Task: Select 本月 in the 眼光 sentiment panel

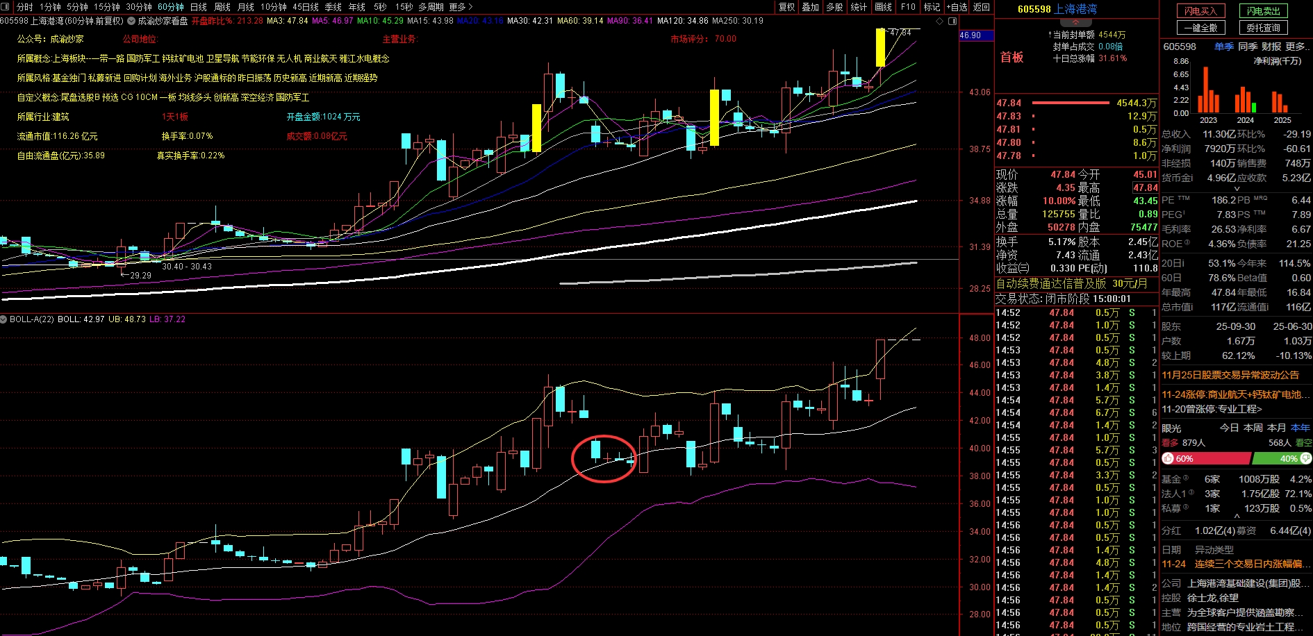Action: click(1277, 428)
